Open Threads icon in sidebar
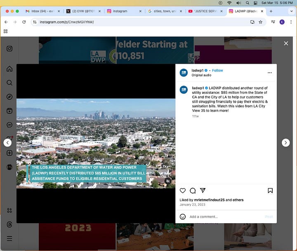Screen dimensions: 297x251 click(9, 225)
